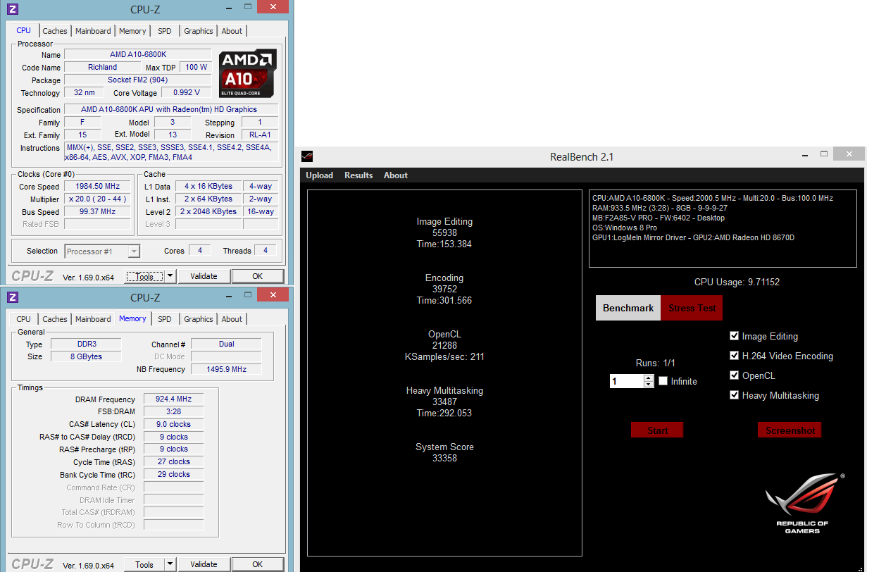Click the ROG icon in RealBench title bar
The image size is (886, 572).
pos(307,156)
